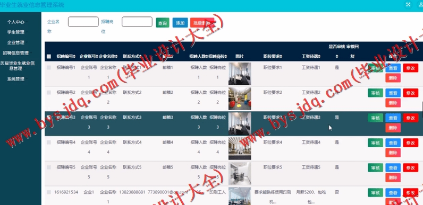Click the fullscreen icon in the top bar
The height and width of the screenshot is (205, 423).
coord(408,5)
